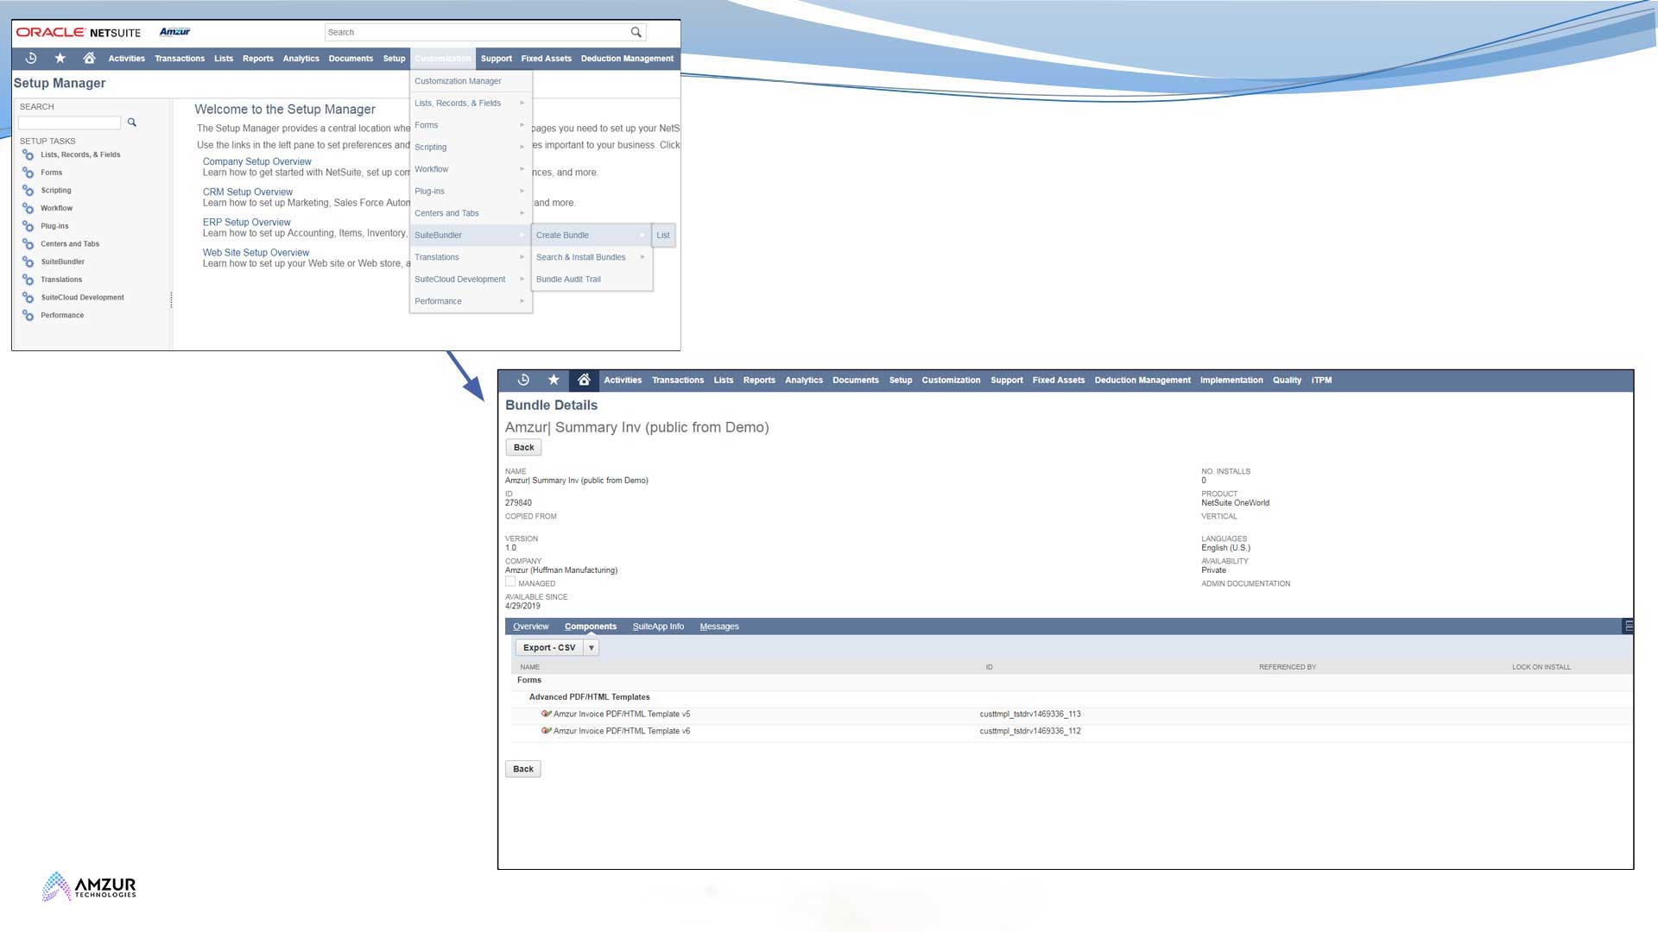Image resolution: width=1658 pixels, height=932 pixels.
Task: Switch to the Overview tab in Bundle Details
Action: click(530, 627)
